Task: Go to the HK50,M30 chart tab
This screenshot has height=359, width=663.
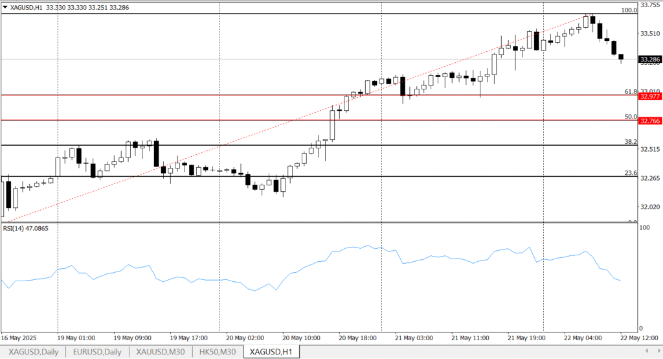Action: point(218,351)
